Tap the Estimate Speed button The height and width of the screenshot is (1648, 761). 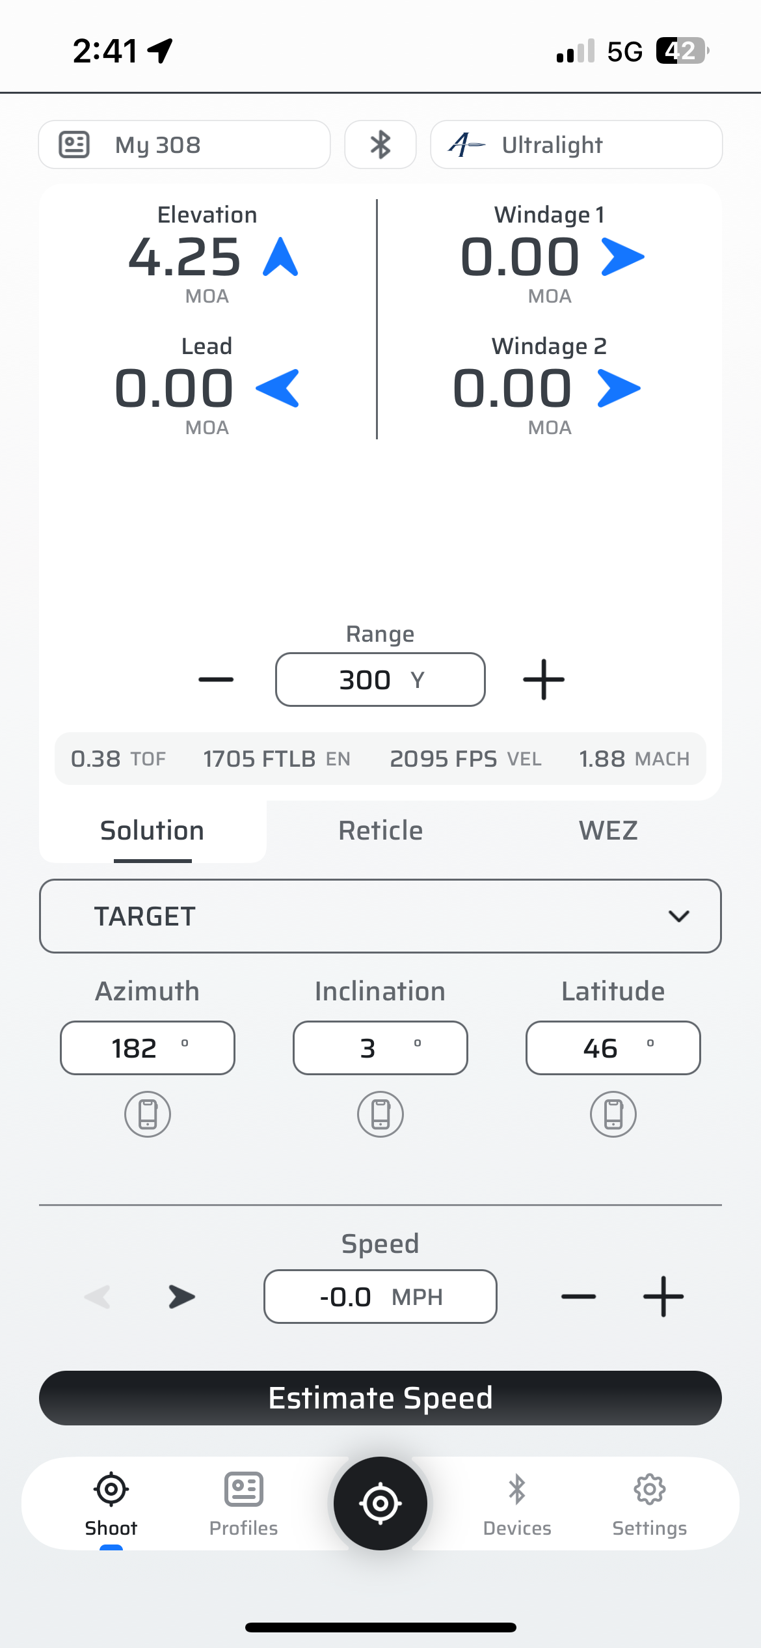(380, 1398)
